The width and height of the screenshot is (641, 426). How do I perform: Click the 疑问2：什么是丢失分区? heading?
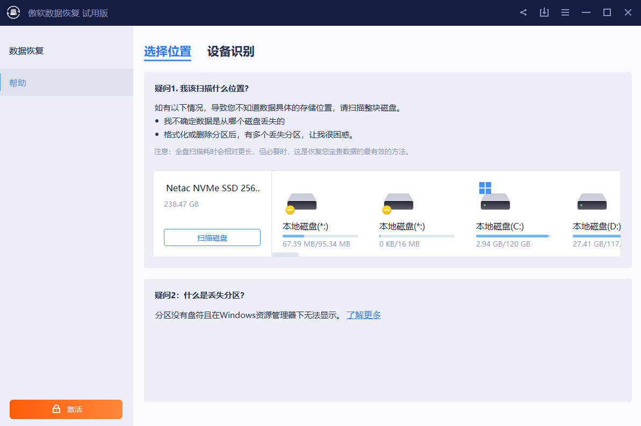(x=199, y=295)
